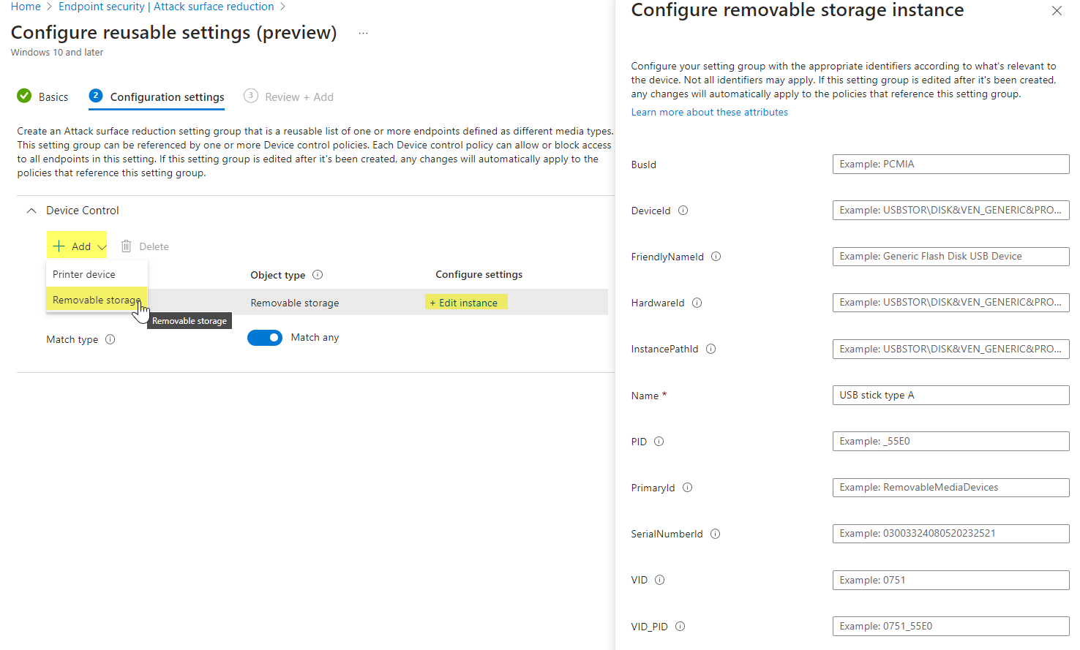
Task: Switch to the Basics tab
Action: click(x=51, y=97)
